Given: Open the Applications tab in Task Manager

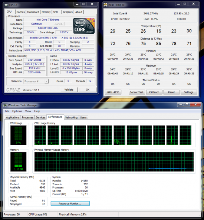Looking at the screenshot, I should 13,117.
